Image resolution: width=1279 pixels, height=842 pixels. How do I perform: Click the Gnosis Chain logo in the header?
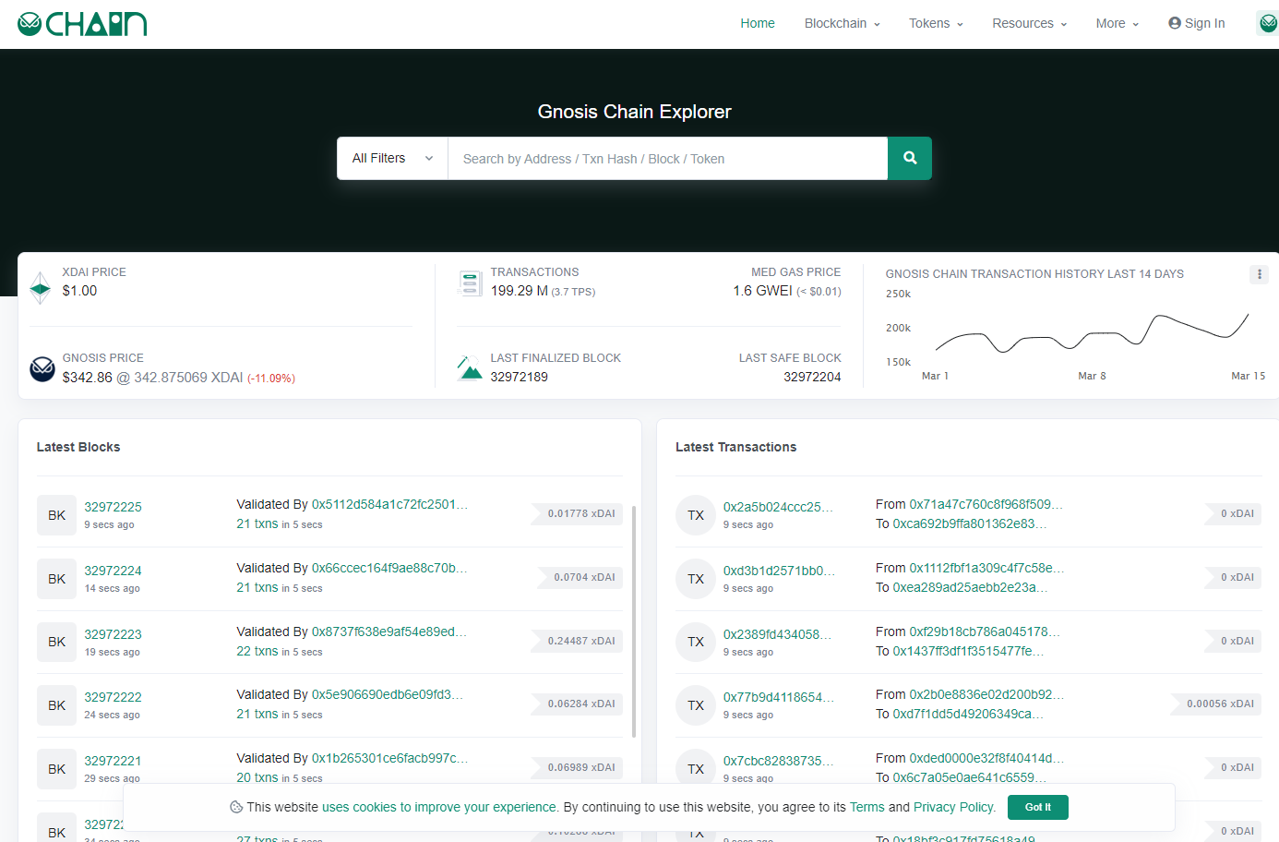pyautogui.click(x=81, y=23)
